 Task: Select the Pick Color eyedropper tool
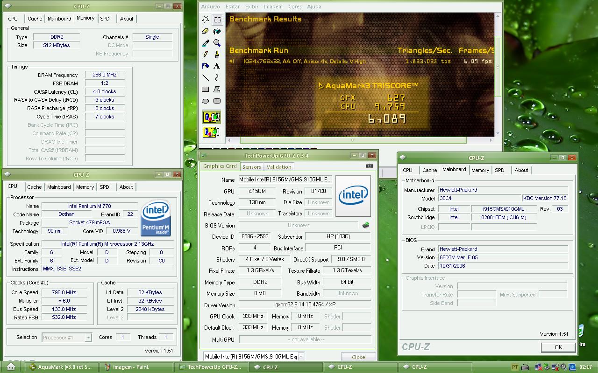coord(206,43)
